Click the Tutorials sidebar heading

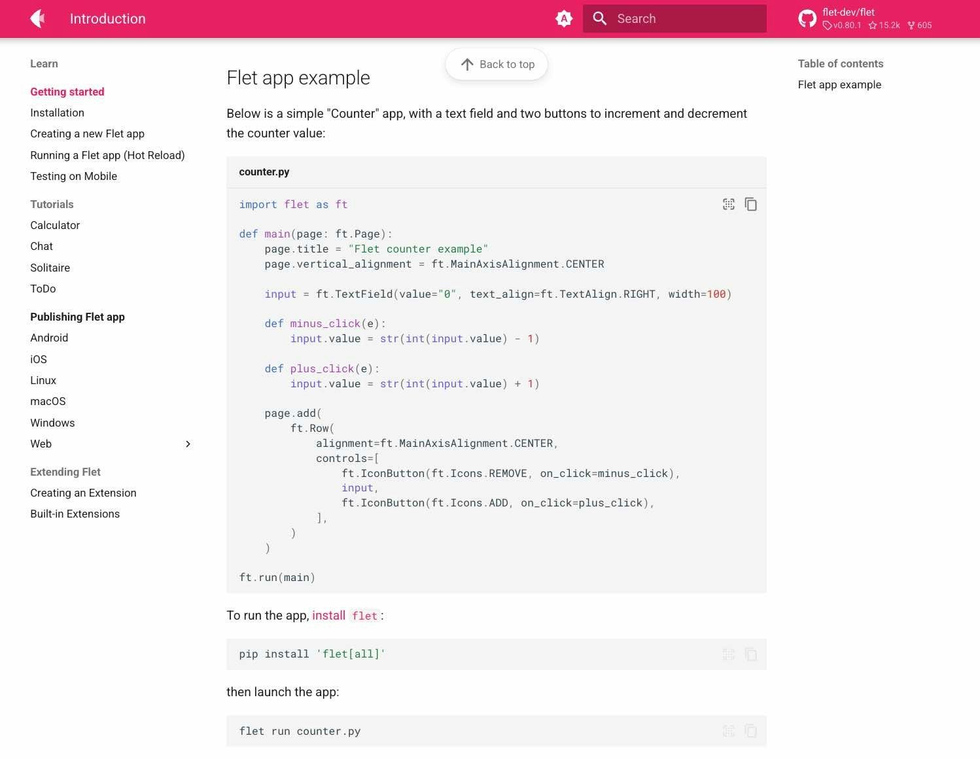point(52,204)
